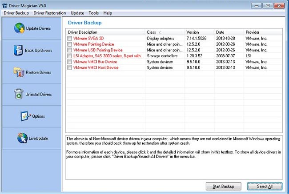Sort drivers by the Date column header
The height and width of the screenshot is (194, 289).
tap(229, 32)
